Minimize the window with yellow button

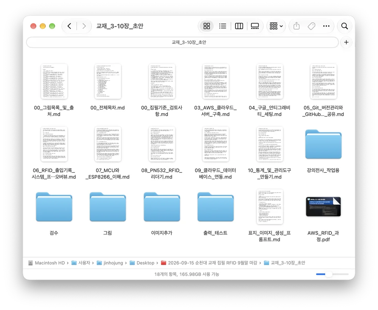pyautogui.click(x=43, y=26)
